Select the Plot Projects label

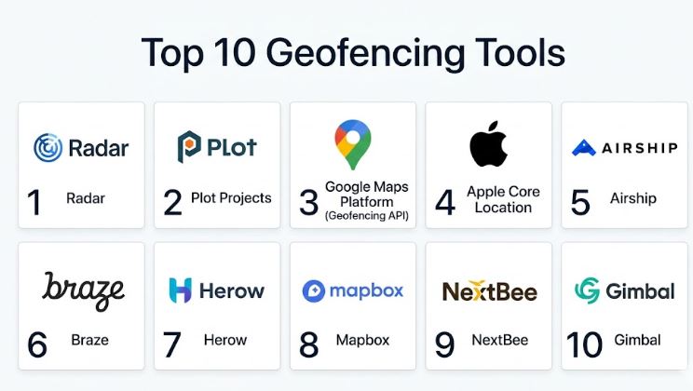pyautogui.click(x=231, y=198)
